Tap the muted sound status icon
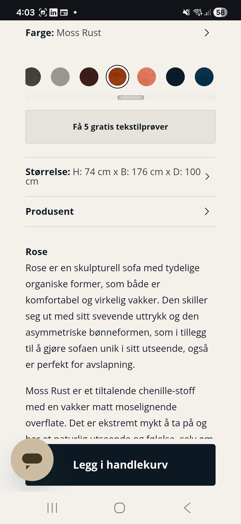Image resolution: width=241 pixels, height=524 pixels. coord(186,12)
